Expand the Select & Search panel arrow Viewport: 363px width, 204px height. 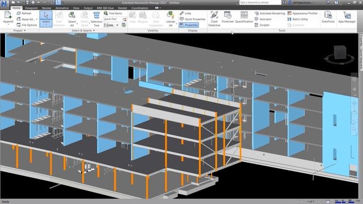pyautogui.click(x=94, y=31)
